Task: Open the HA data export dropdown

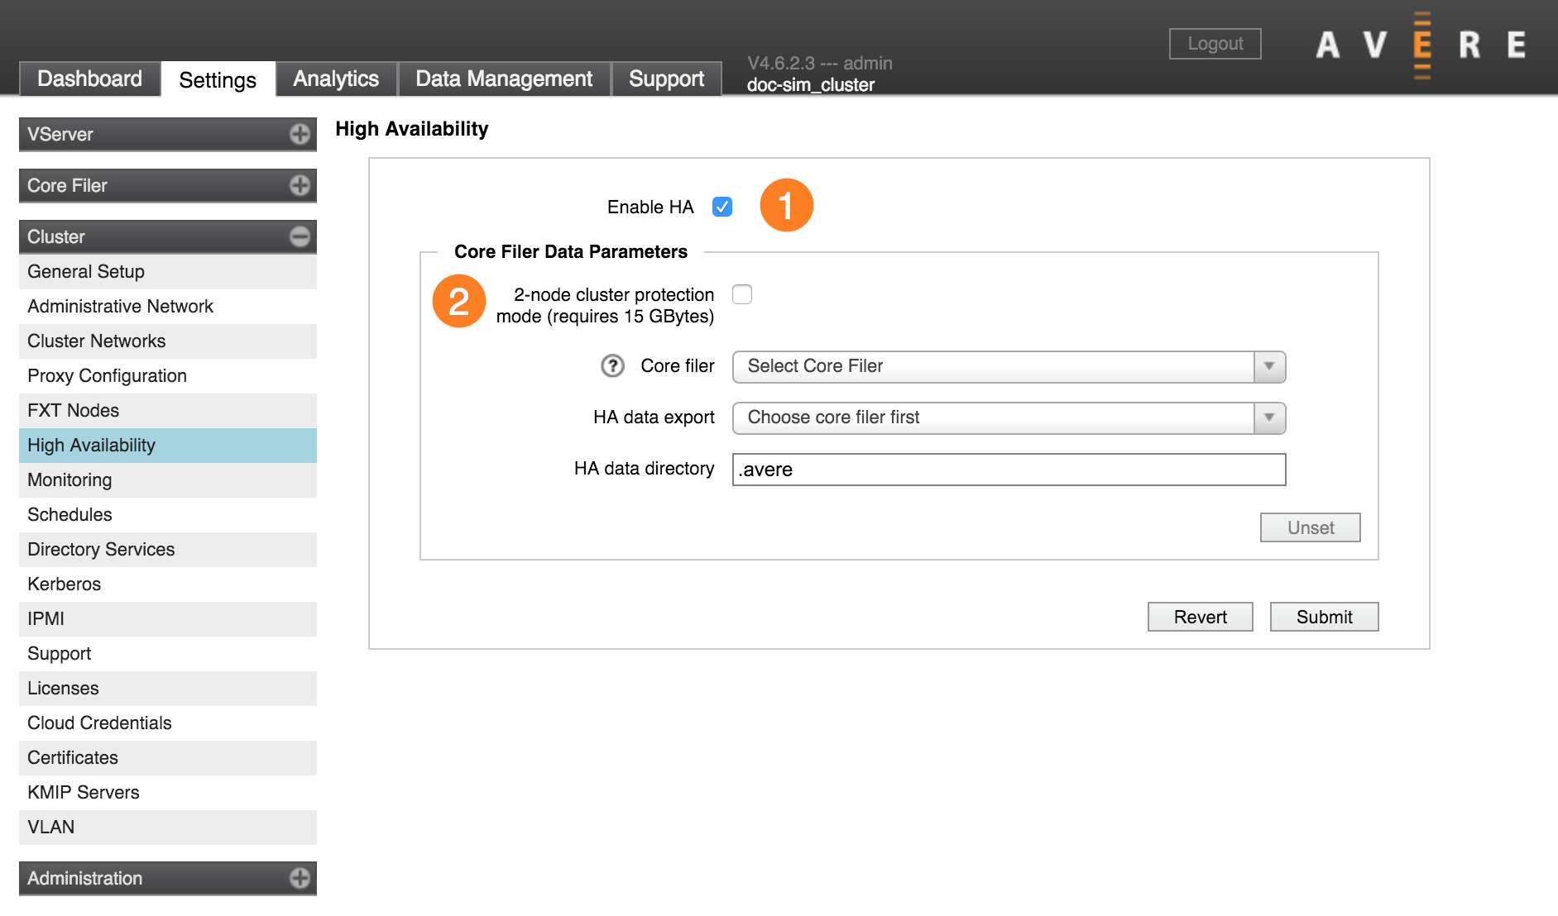Action: pyautogui.click(x=1009, y=417)
